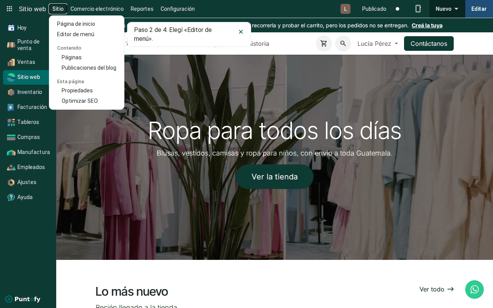Click the Lo más nuevo heading
The width and height of the screenshot is (493, 308).
(x=132, y=291)
